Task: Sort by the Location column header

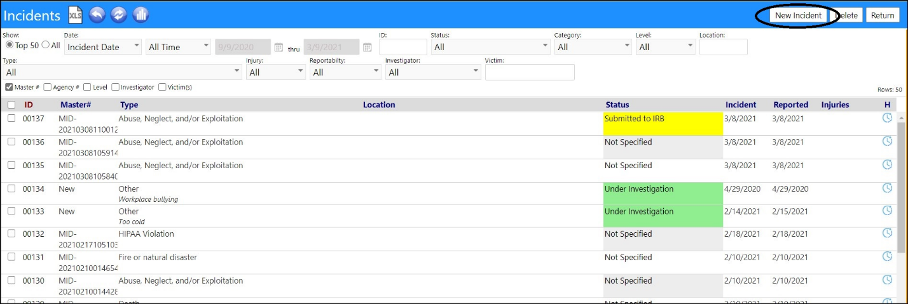Action: tap(379, 105)
